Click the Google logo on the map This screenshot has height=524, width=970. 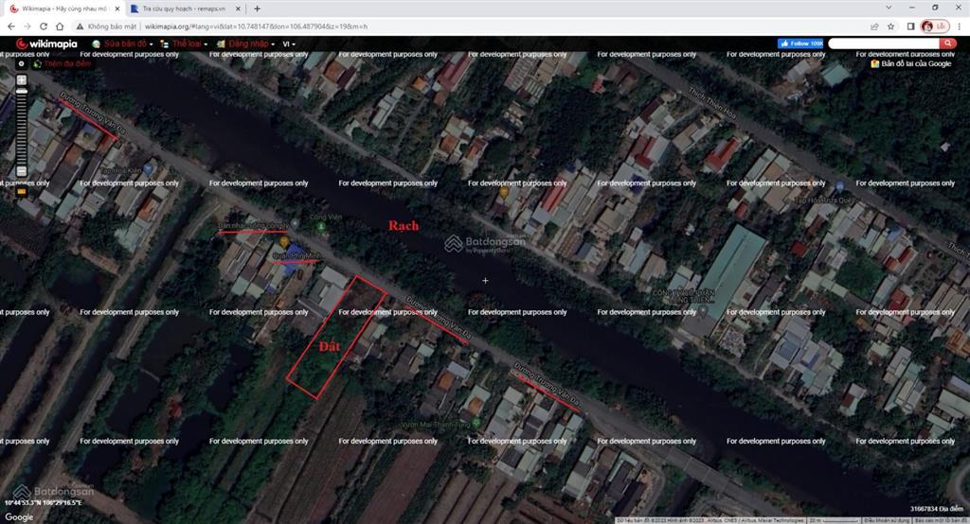[x=19, y=517]
